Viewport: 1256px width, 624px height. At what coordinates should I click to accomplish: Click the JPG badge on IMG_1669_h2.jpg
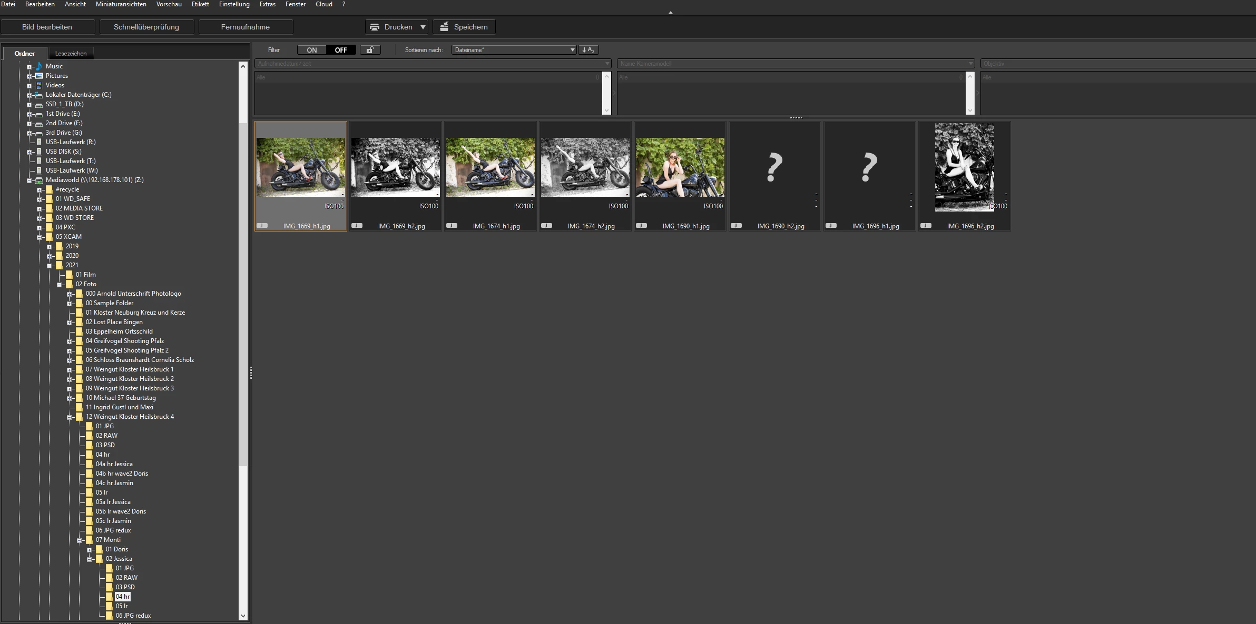(x=357, y=226)
